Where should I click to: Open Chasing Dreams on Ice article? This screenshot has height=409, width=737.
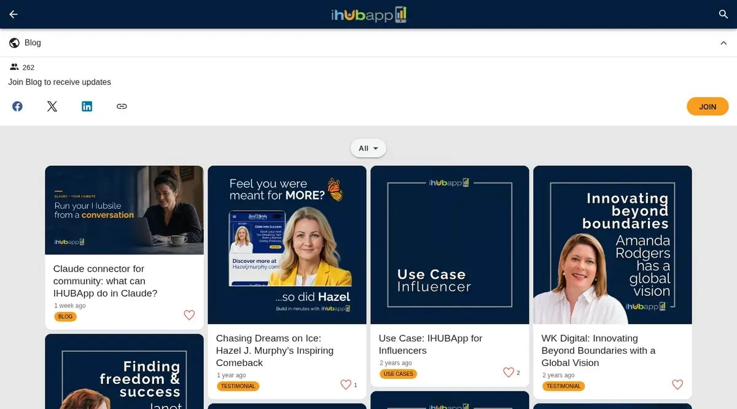click(x=275, y=351)
